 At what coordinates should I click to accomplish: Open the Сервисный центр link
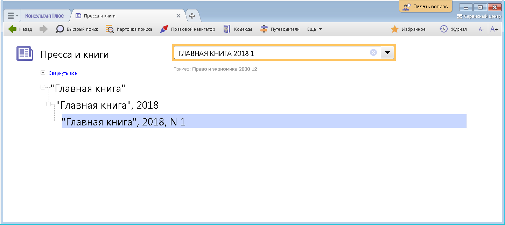(x=479, y=16)
